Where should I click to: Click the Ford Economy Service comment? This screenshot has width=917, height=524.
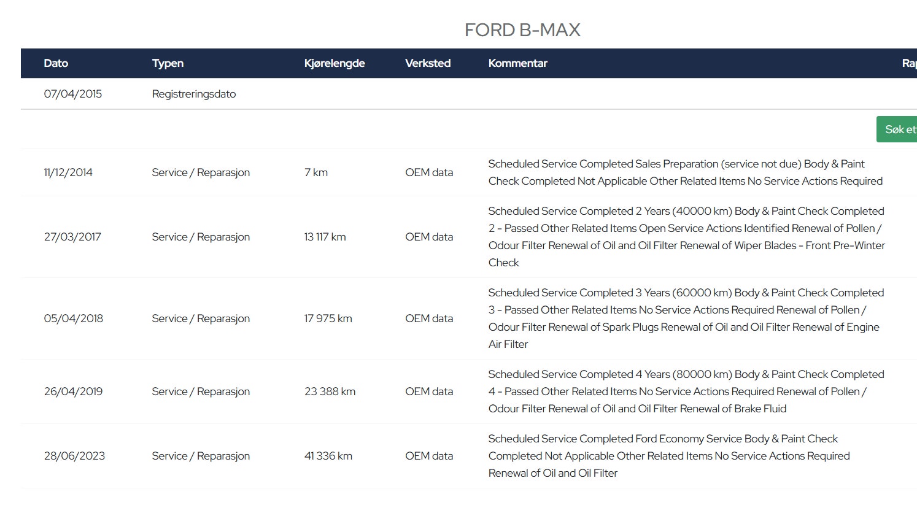[x=669, y=456]
